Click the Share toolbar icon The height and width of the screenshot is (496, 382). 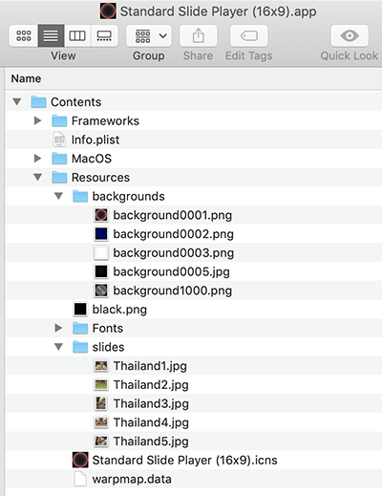[x=199, y=35]
